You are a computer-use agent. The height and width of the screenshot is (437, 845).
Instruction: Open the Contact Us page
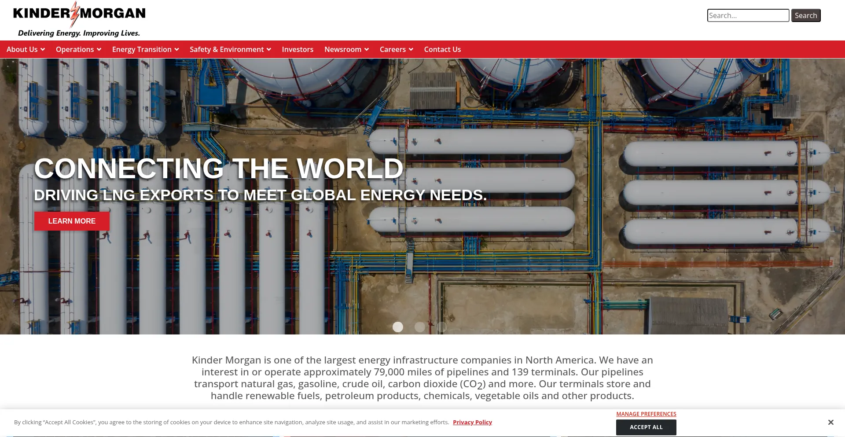coord(442,49)
